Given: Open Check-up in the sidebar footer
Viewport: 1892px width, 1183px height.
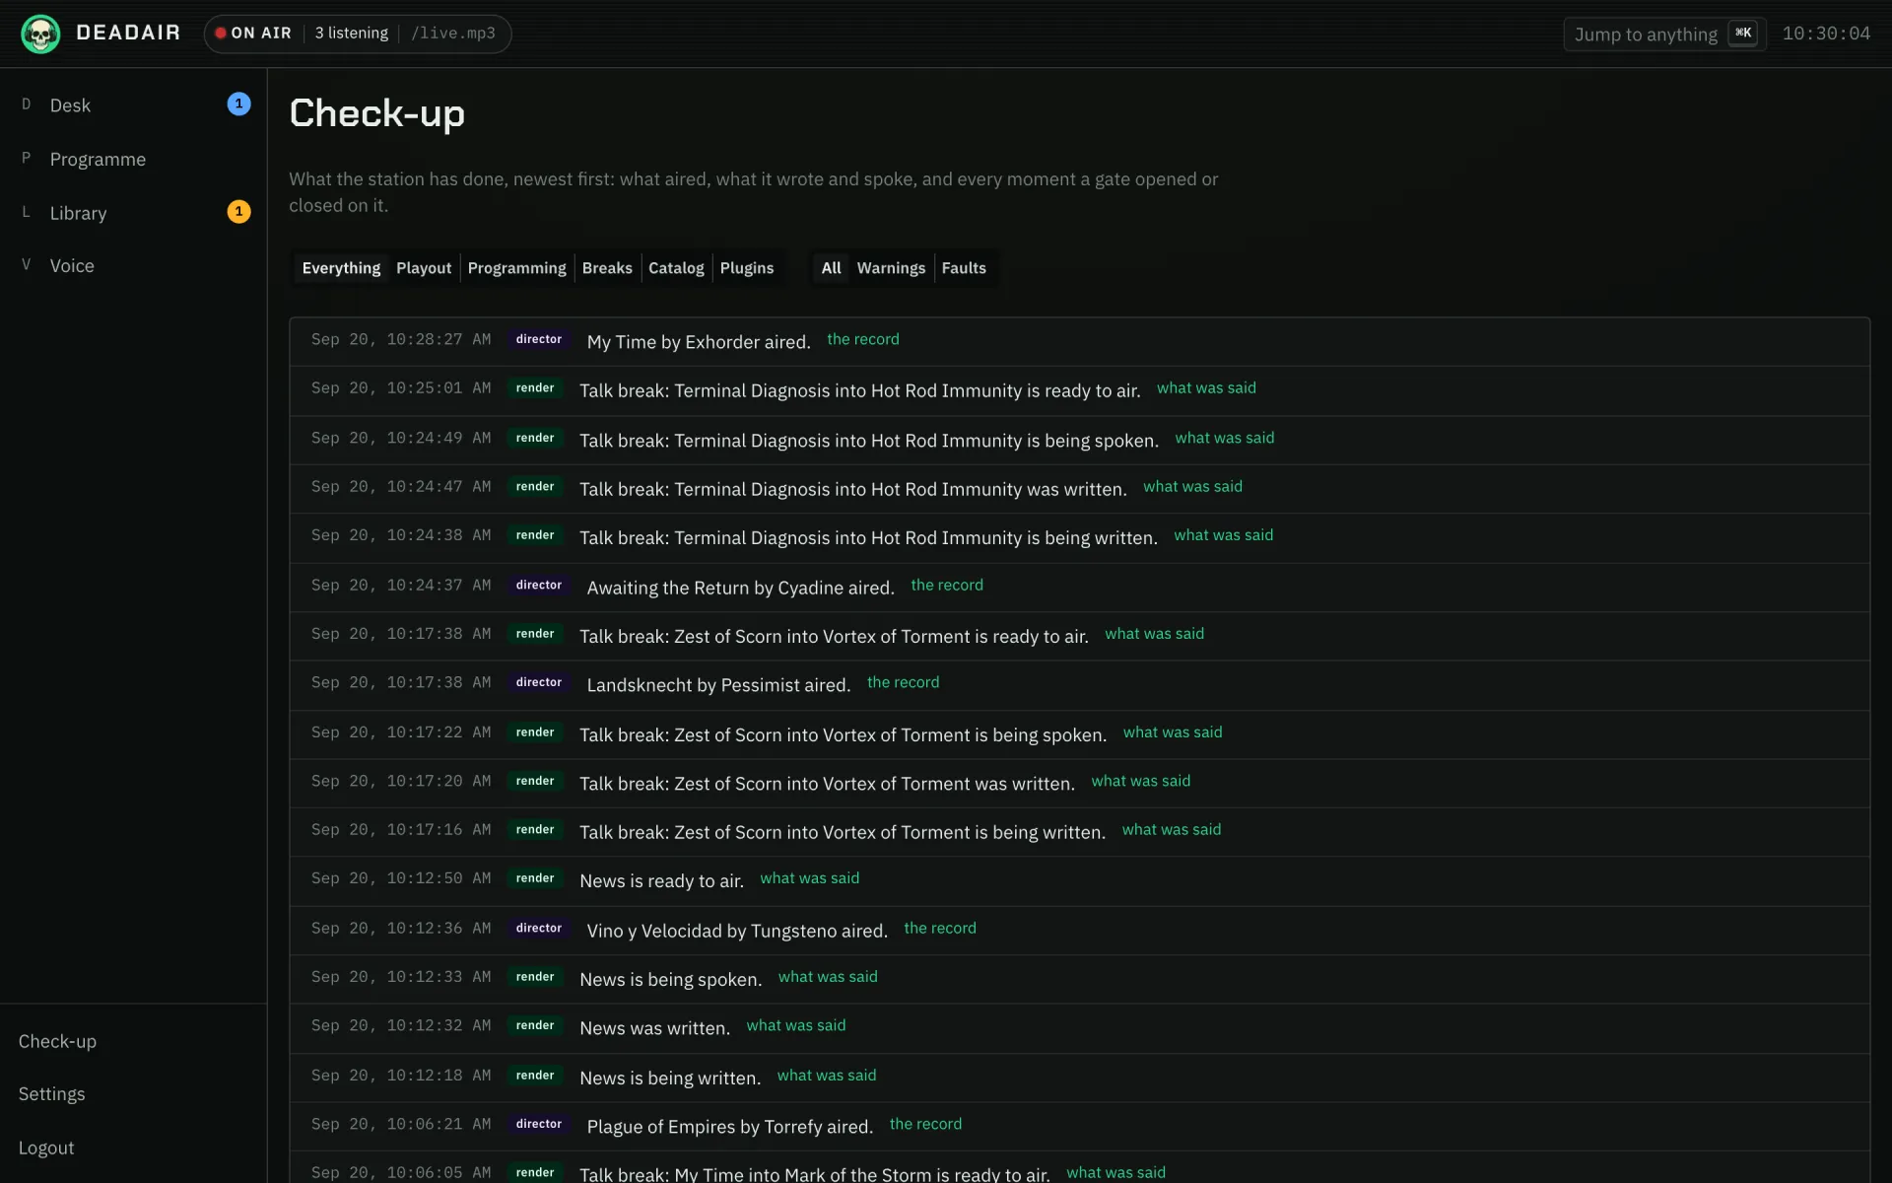Looking at the screenshot, I should click(57, 1041).
